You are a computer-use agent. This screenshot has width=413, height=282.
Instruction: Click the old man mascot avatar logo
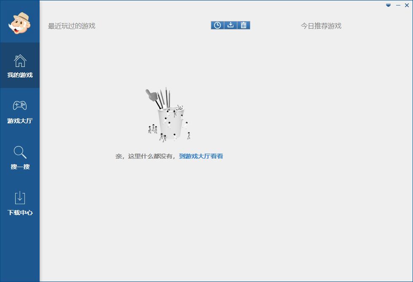coord(19,23)
